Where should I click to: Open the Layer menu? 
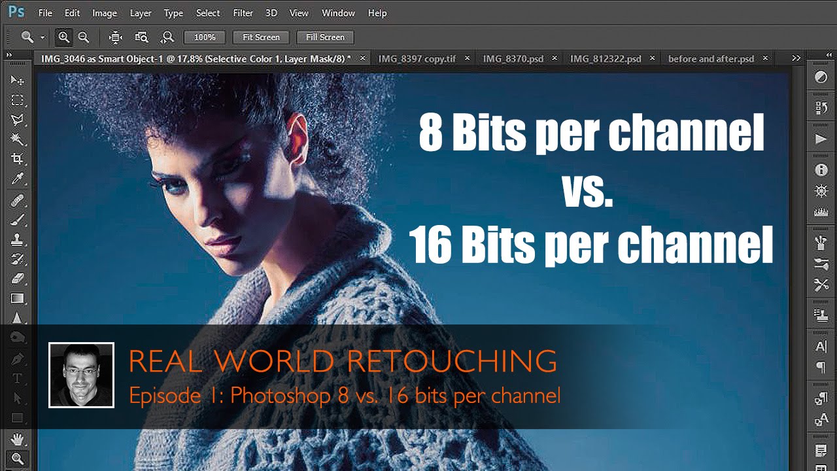pos(141,12)
